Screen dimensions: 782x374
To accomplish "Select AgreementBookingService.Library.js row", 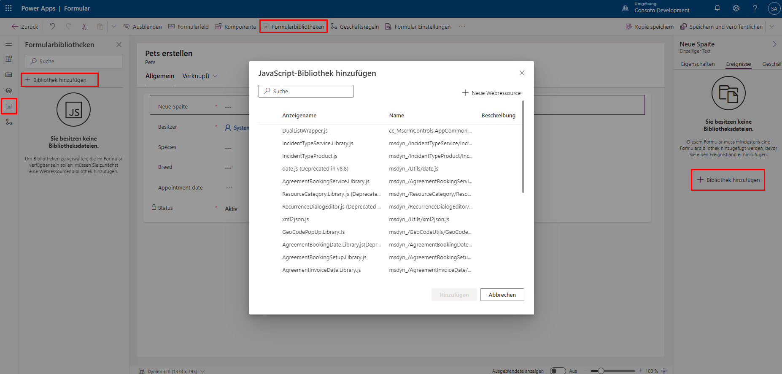I will point(390,181).
